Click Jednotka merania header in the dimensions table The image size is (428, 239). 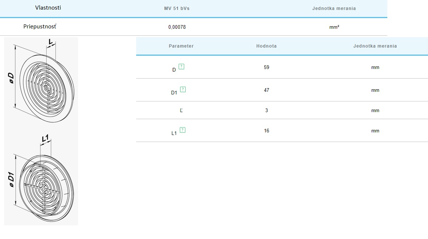click(375, 46)
